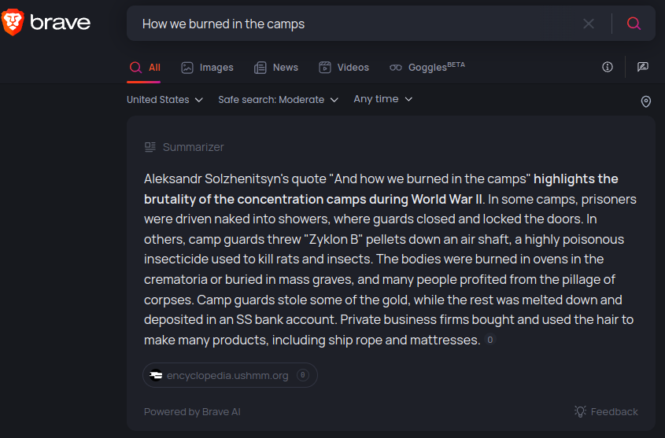Switch to the Images tab
Image resolution: width=665 pixels, height=438 pixels.
(x=208, y=68)
